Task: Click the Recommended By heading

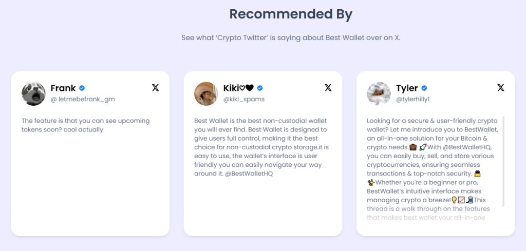Action: pos(291,14)
